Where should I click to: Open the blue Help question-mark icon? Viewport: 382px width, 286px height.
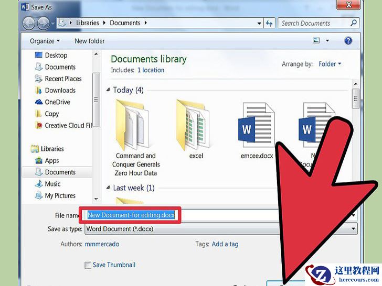[348, 41]
